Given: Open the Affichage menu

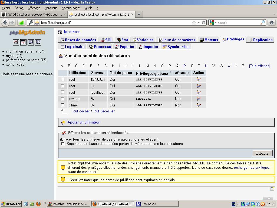Looking at the screenshot, I should [x=34, y=8].
